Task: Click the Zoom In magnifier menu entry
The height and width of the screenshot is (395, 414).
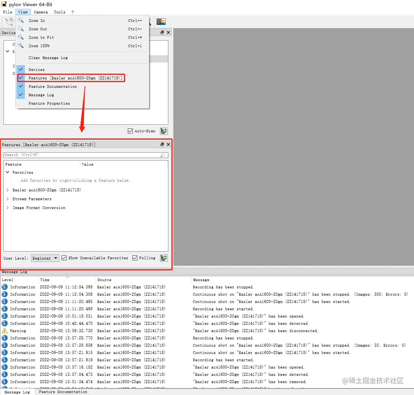Action: pyautogui.click(x=82, y=20)
